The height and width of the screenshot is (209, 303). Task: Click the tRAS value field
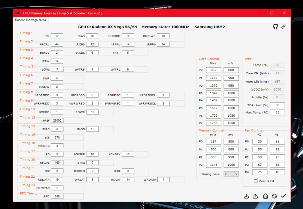[92, 36]
